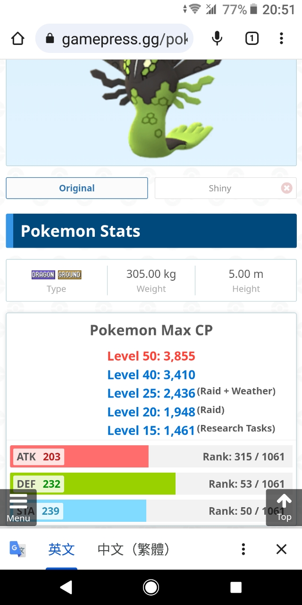
Task: Tap the gamepress.gg URL address bar
Action: click(114, 39)
